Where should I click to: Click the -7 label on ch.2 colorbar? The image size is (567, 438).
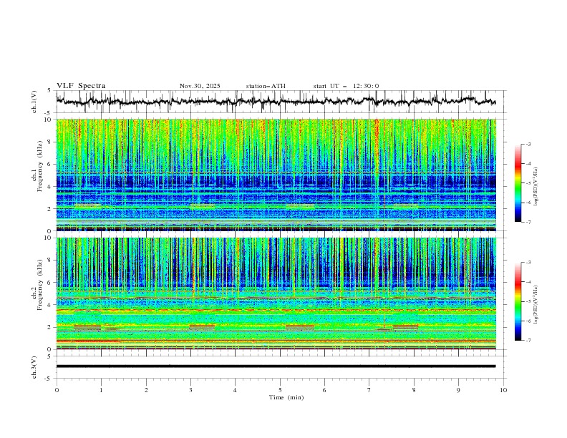click(x=528, y=341)
